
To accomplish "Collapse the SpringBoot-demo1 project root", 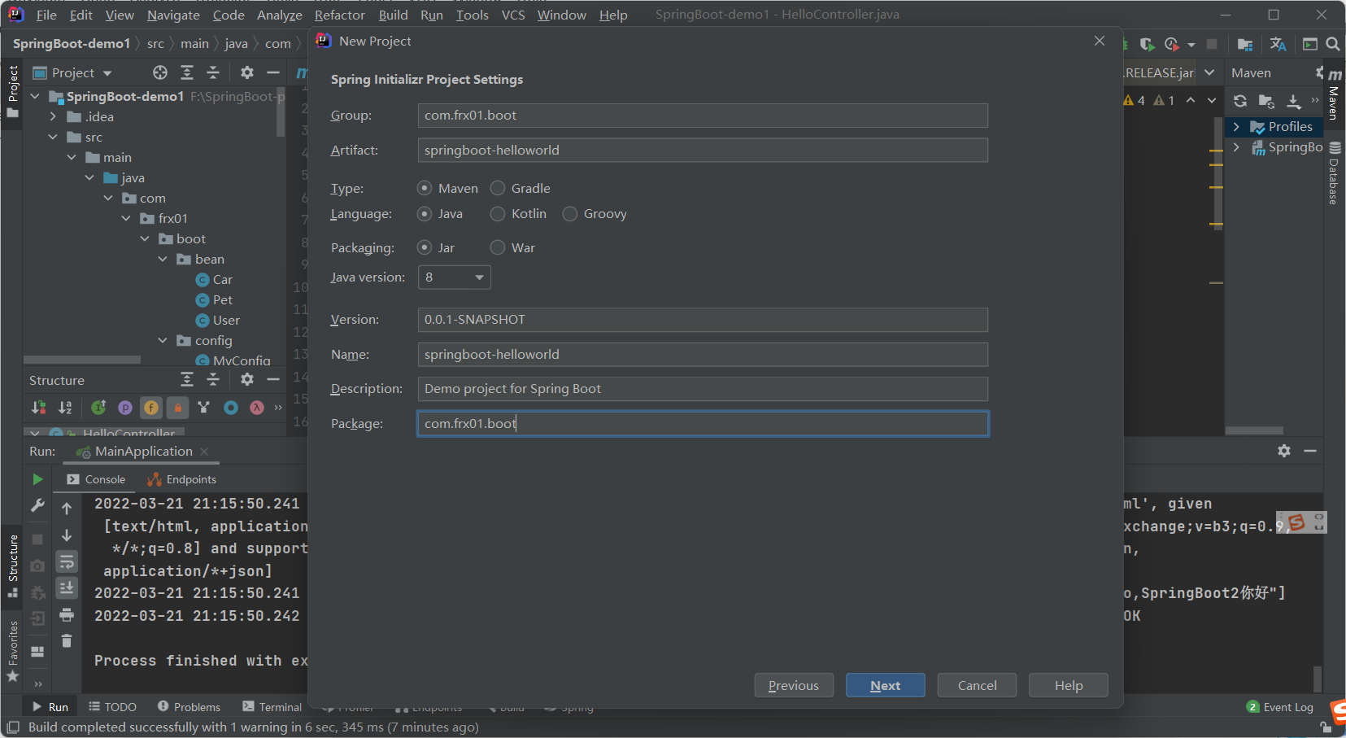I will coord(35,96).
